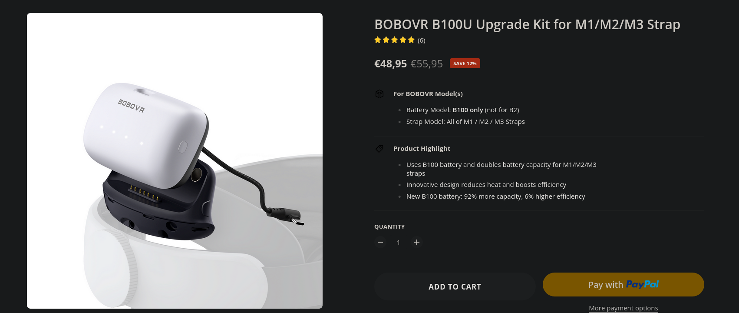The image size is (739, 313).
Task: Add the product to cart
Action: [455, 286]
